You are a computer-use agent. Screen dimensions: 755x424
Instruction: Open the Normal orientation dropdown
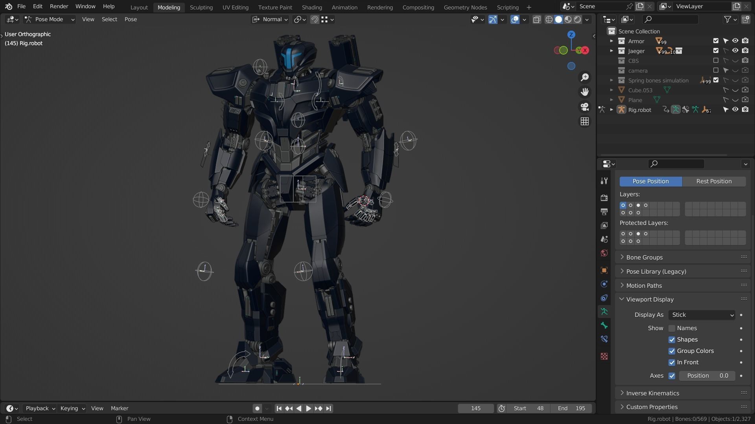[270, 19]
